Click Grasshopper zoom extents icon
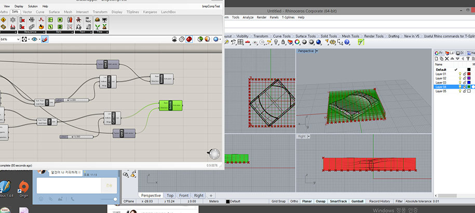This screenshot has width=475, height=213. click(24, 39)
